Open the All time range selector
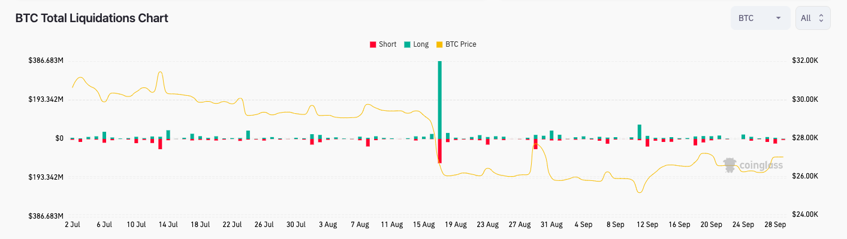Image resolution: width=847 pixels, height=239 pixels. pos(813,18)
